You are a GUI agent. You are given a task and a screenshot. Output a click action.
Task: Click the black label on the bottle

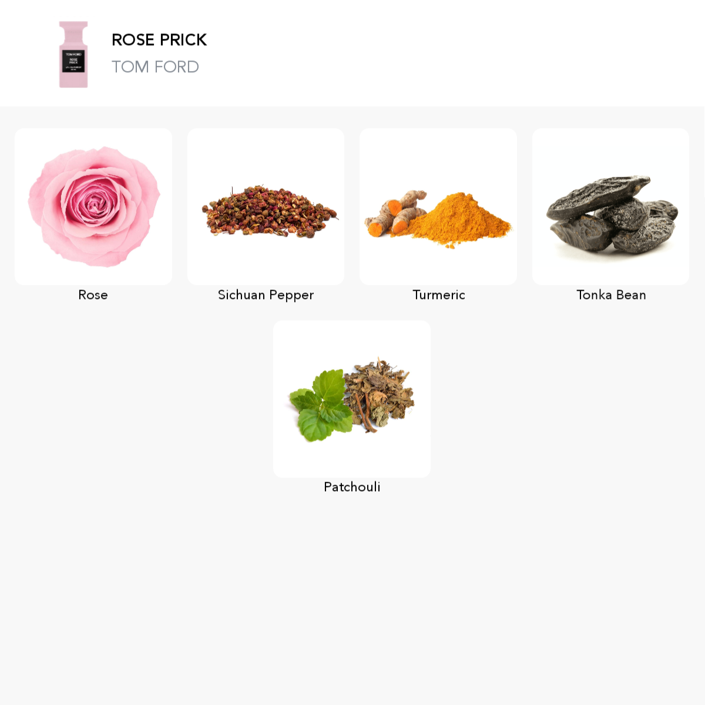point(73,61)
